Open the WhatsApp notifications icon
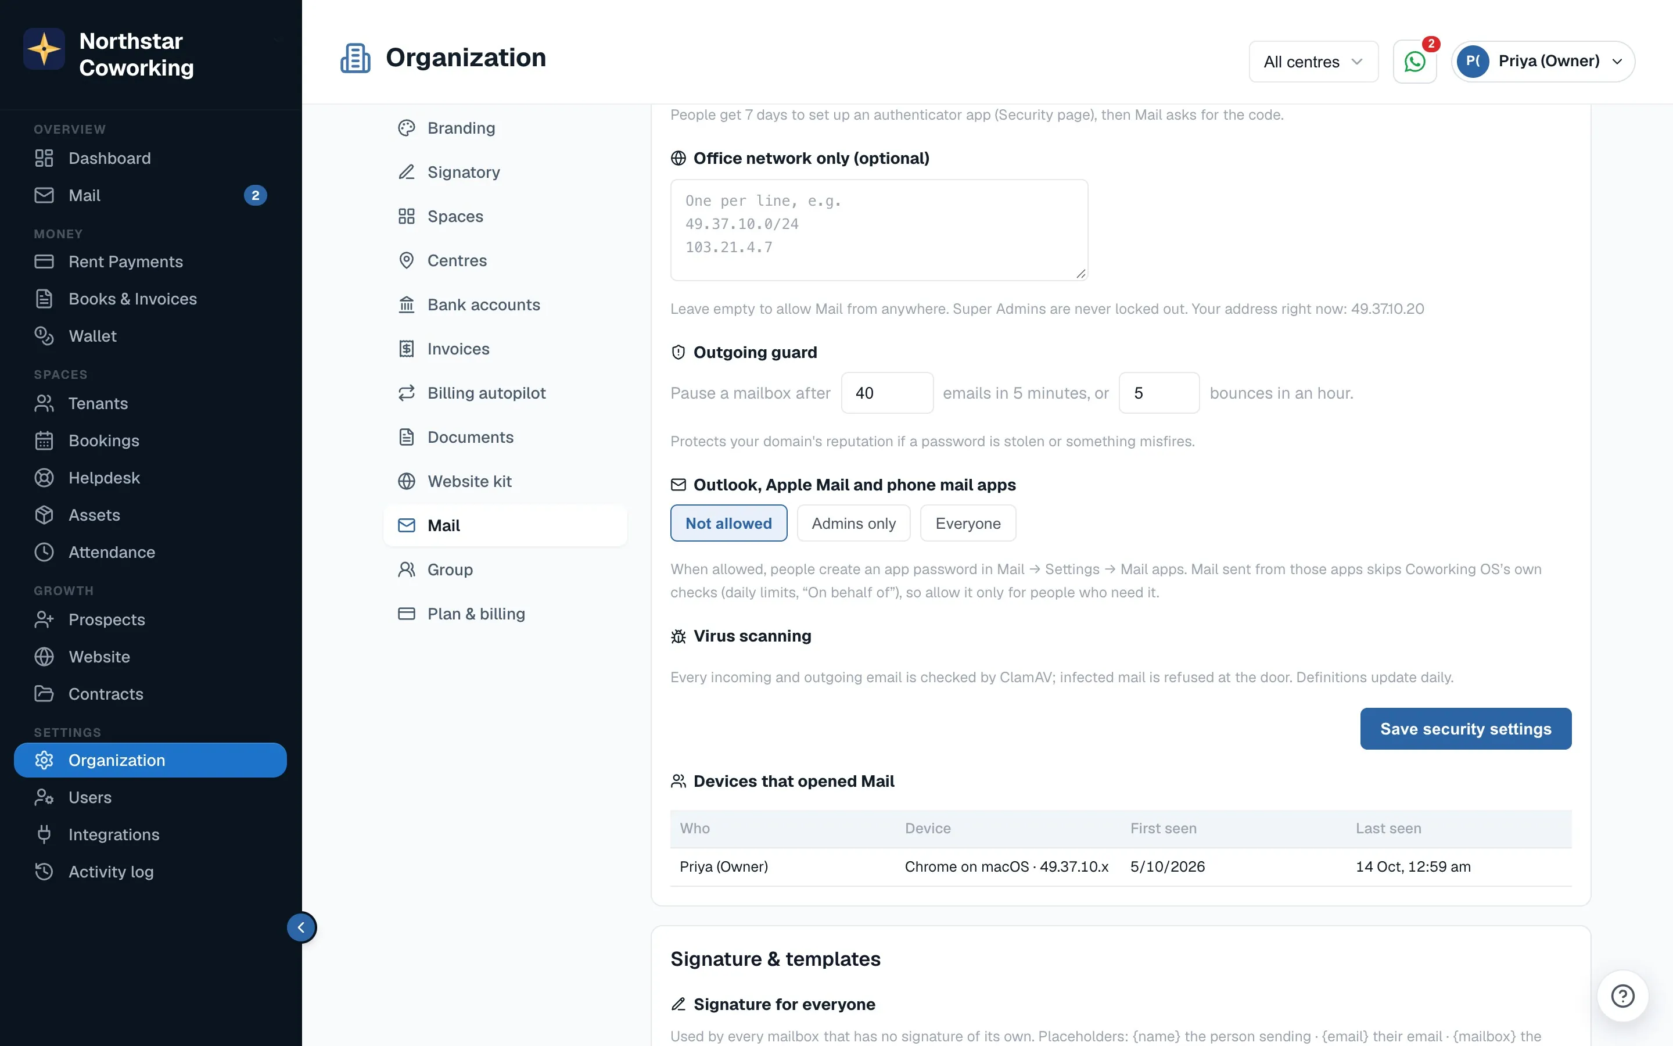 click(x=1414, y=62)
